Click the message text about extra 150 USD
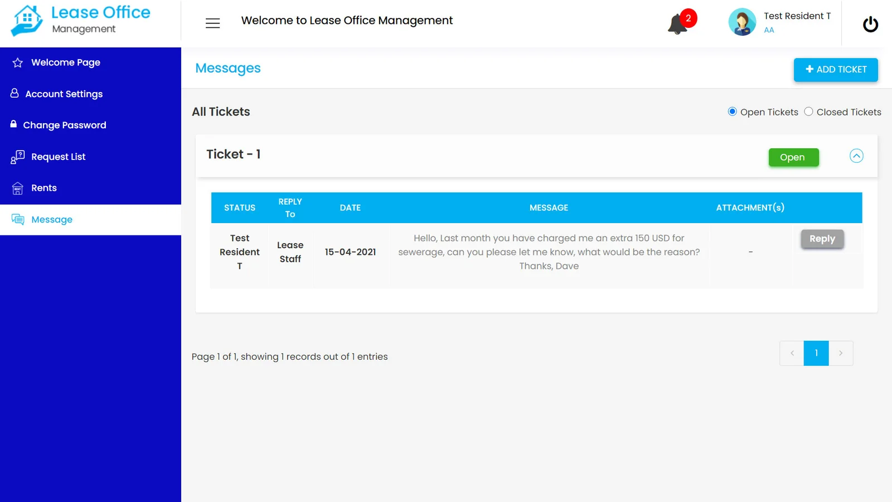The width and height of the screenshot is (892, 502). pyautogui.click(x=549, y=252)
